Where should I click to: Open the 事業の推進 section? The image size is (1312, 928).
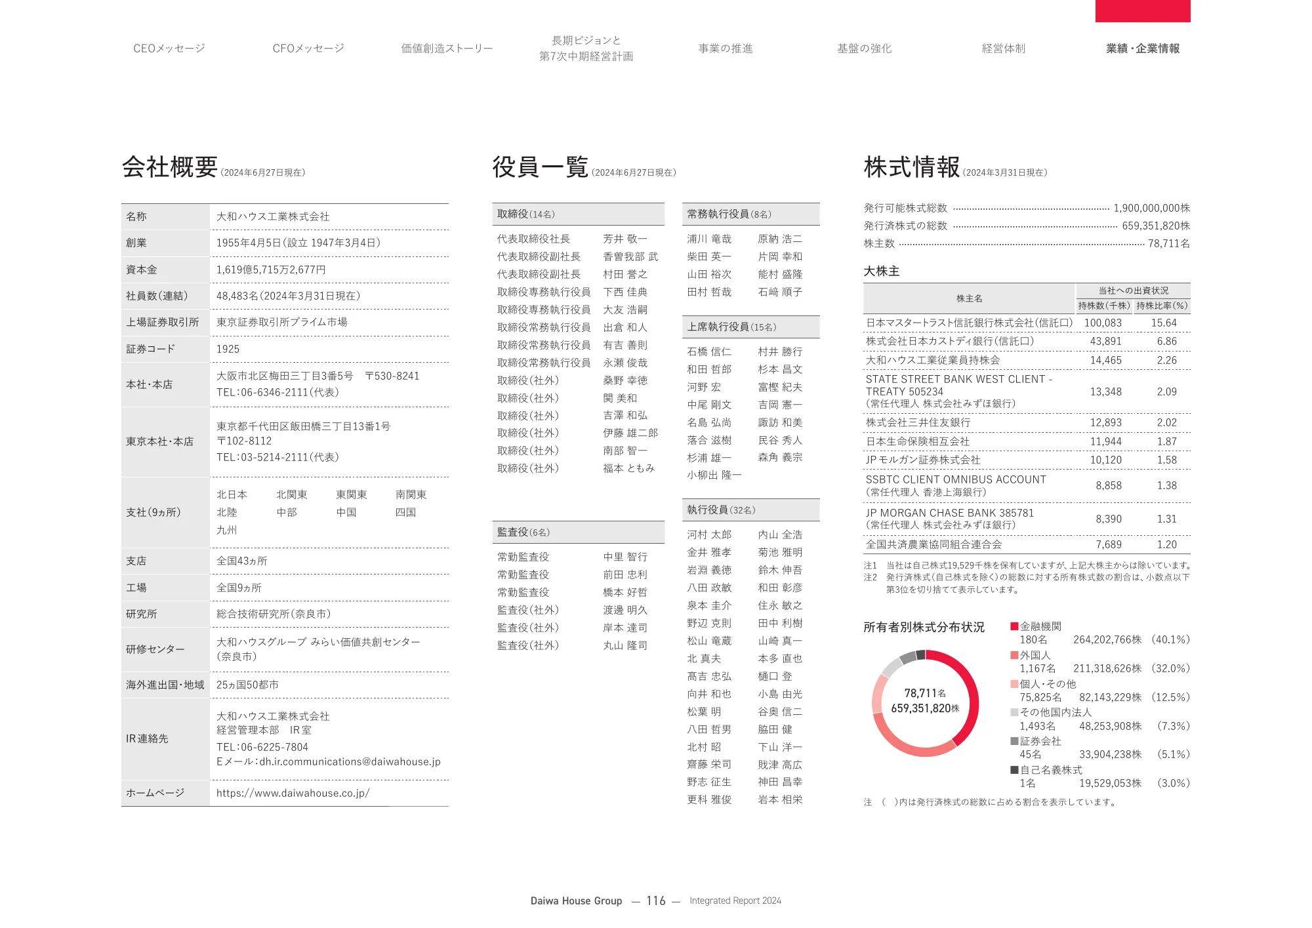(x=726, y=47)
